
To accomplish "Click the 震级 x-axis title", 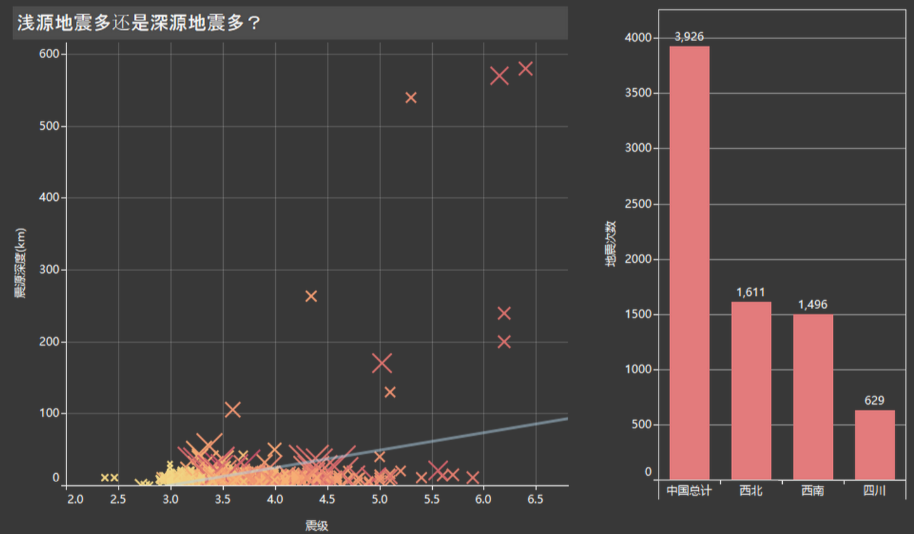I will point(316,525).
